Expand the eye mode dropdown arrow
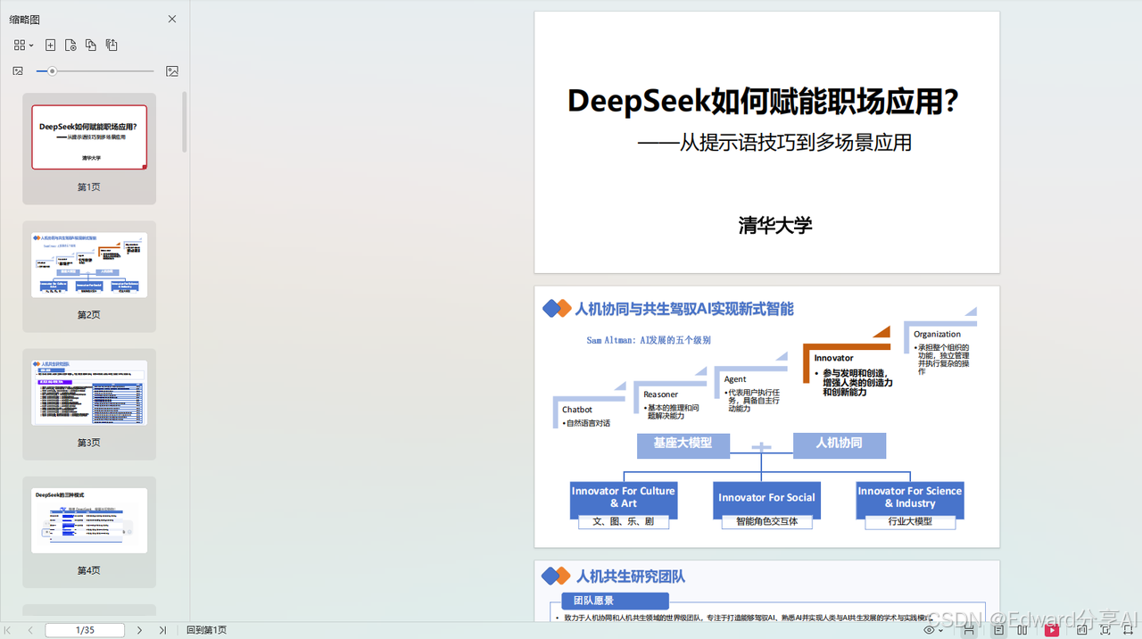This screenshot has width=1142, height=639. [x=941, y=630]
